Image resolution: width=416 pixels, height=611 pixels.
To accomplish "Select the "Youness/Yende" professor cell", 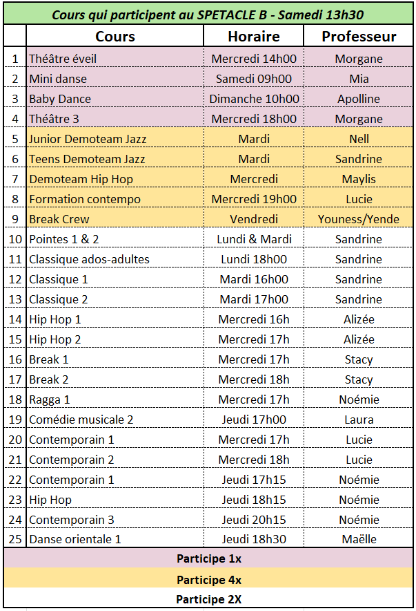I will click(359, 219).
